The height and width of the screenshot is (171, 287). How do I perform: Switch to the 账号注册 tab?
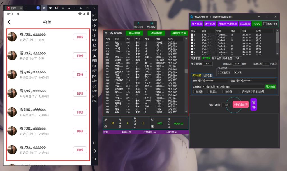pyautogui.click(x=217, y=58)
